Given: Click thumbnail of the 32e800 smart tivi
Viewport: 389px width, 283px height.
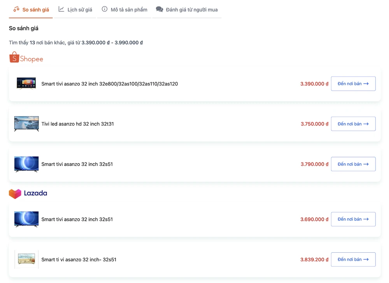Looking at the screenshot, I should pyautogui.click(x=26, y=84).
